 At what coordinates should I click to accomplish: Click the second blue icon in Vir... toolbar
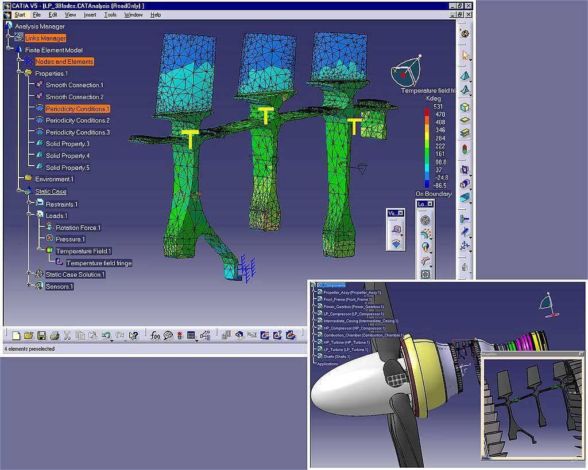tap(396, 243)
